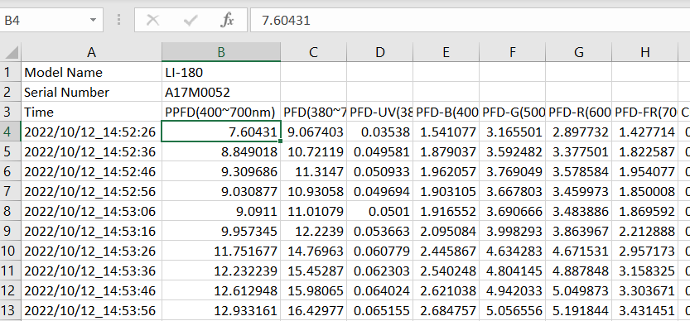
Task: Click the PFD-UV header cell
Action: [379, 112]
